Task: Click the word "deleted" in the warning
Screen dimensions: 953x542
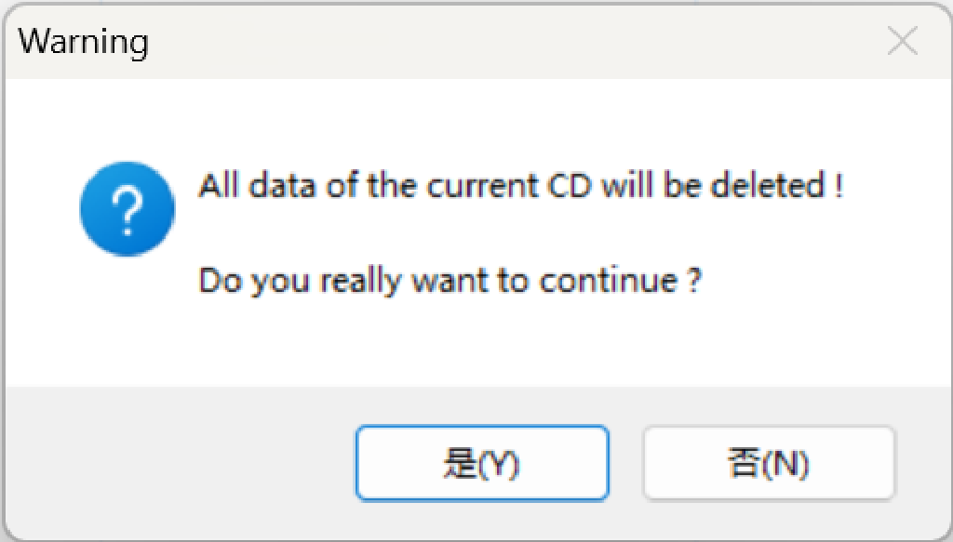Action: click(x=768, y=186)
